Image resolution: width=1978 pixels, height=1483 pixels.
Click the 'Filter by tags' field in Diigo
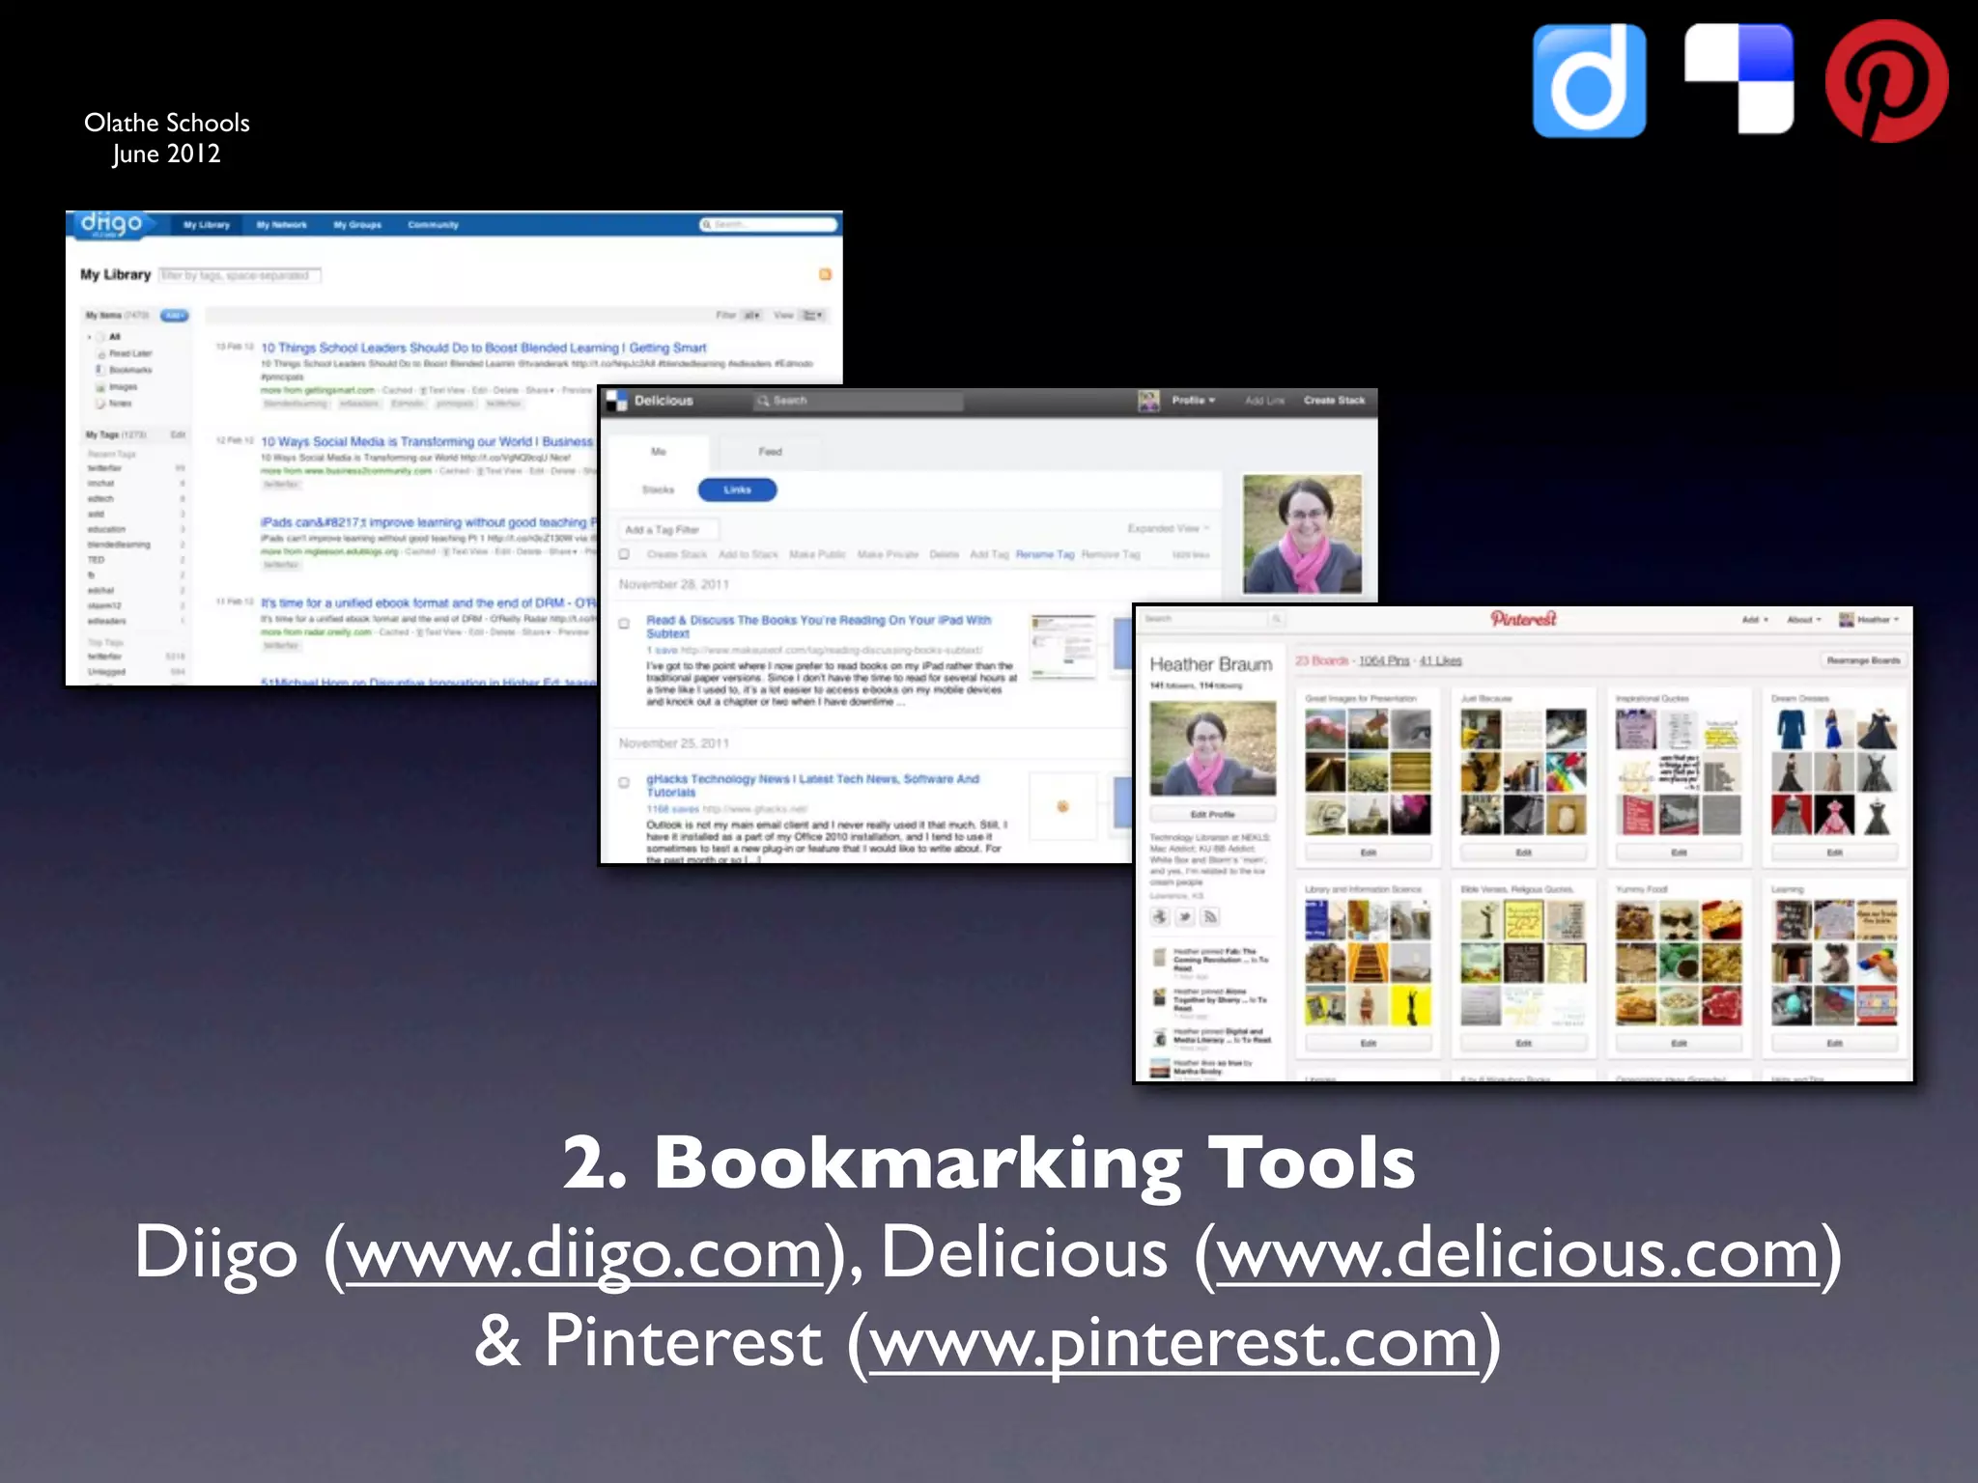240,275
